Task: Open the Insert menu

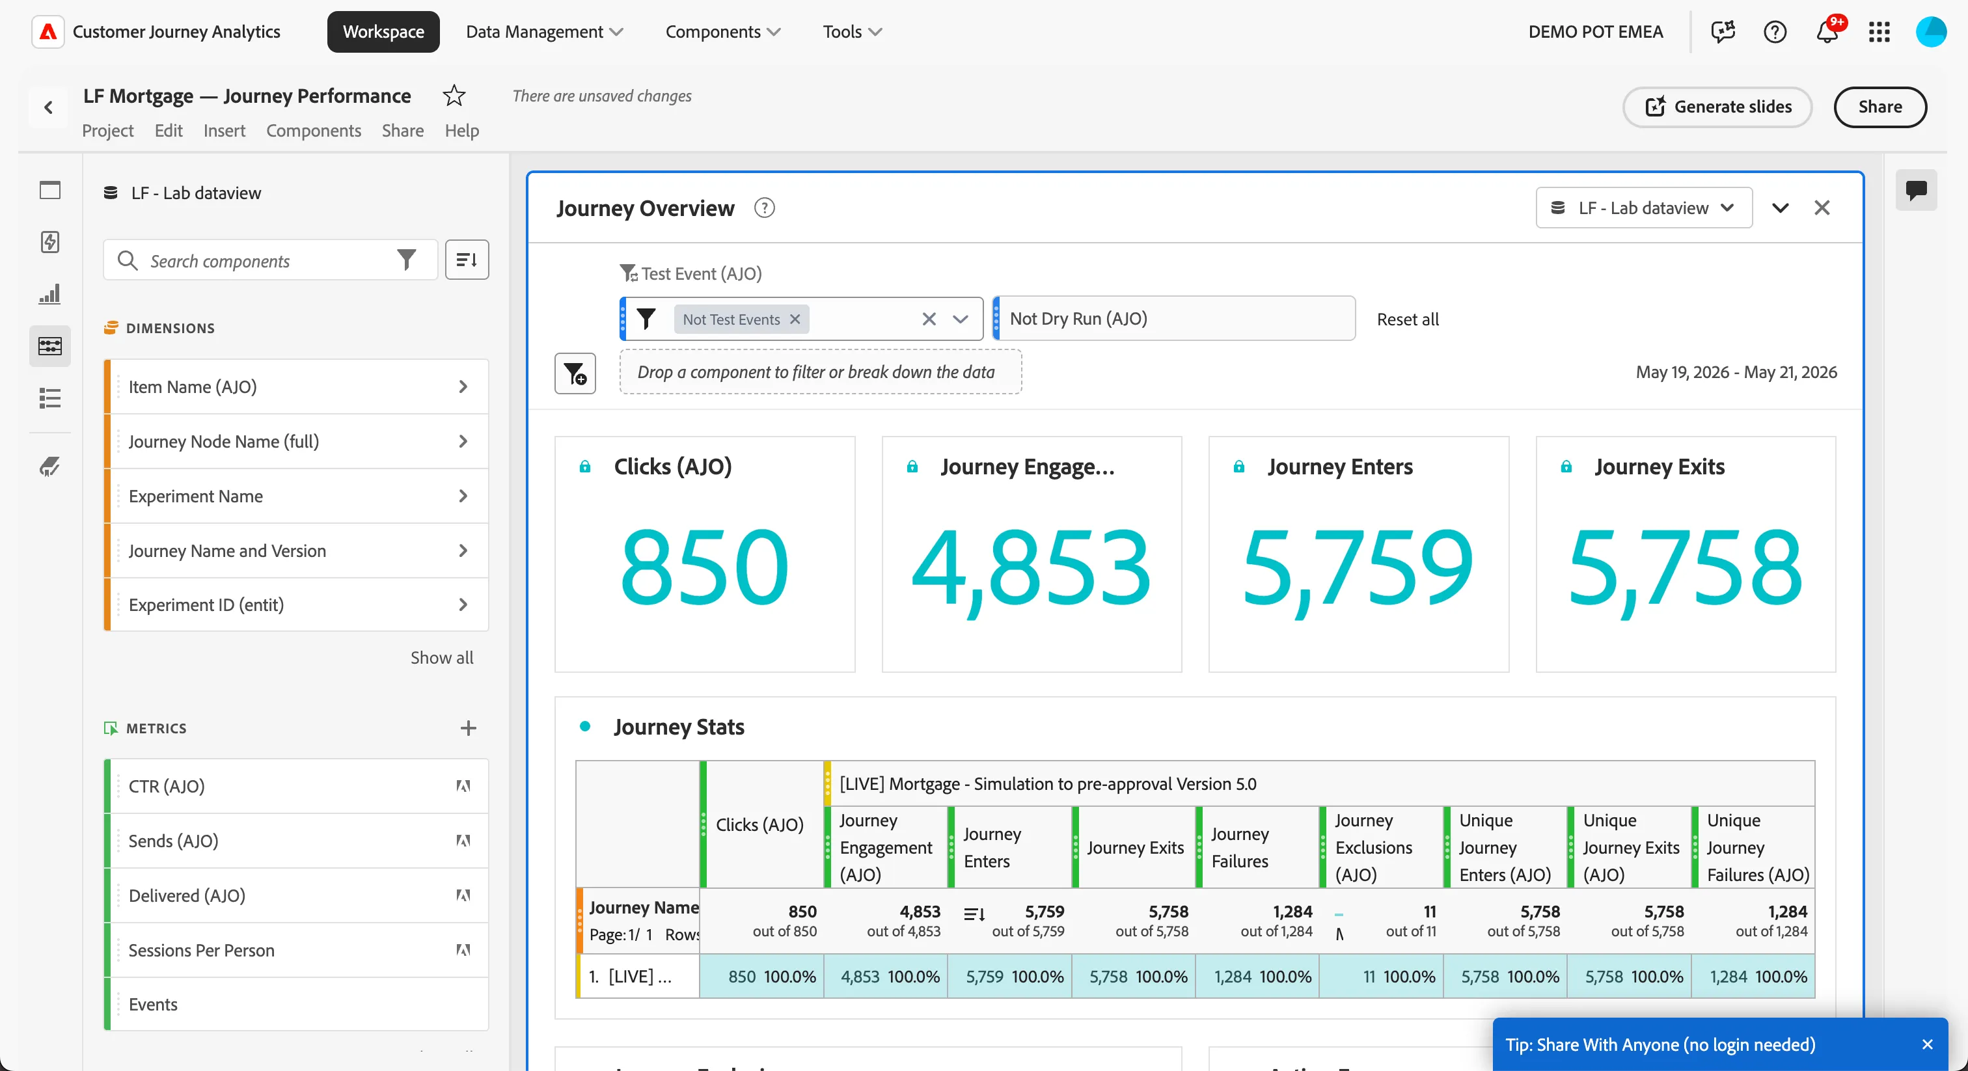Action: click(224, 131)
